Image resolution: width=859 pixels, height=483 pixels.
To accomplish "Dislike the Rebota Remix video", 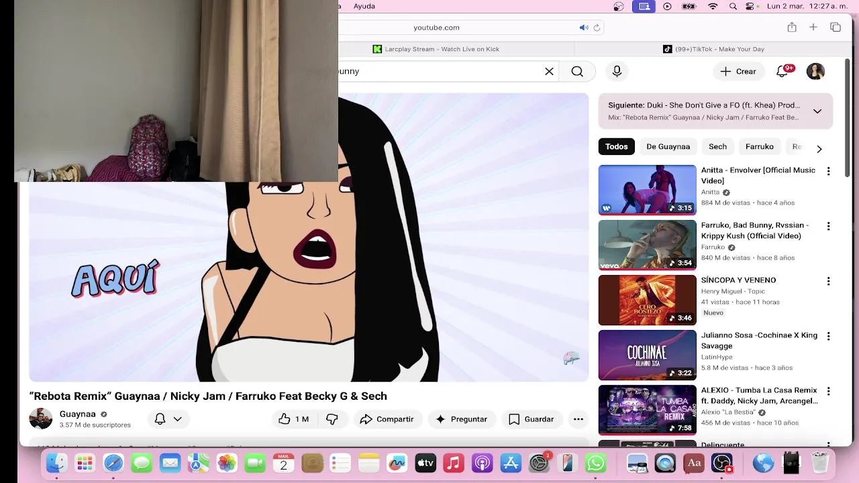I will [332, 419].
